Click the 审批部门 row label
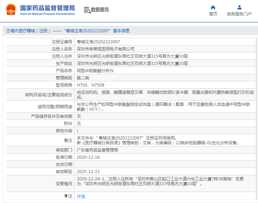Viewport: 258px width, 203px height. (x=64, y=150)
